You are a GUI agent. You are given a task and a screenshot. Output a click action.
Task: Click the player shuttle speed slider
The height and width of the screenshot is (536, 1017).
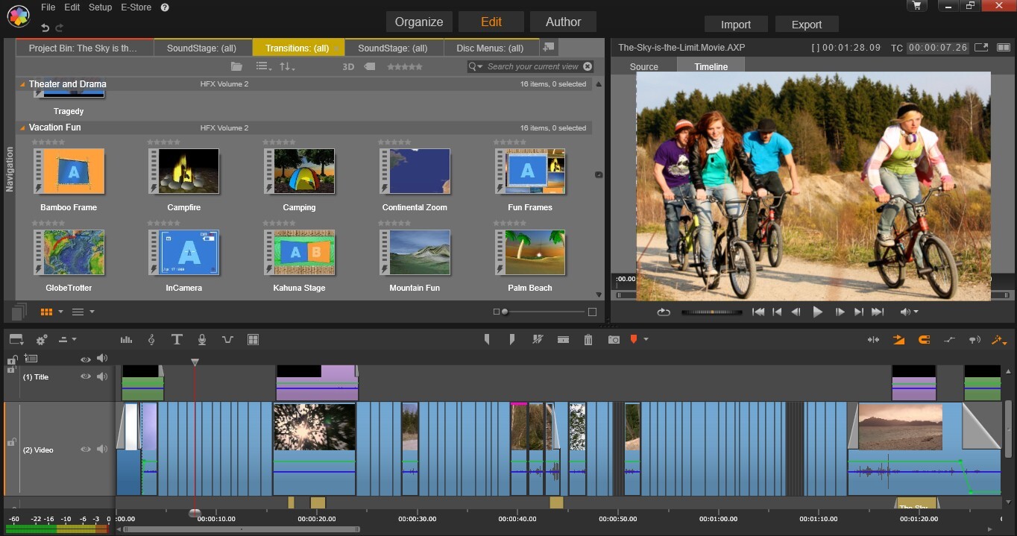[712, 312]
